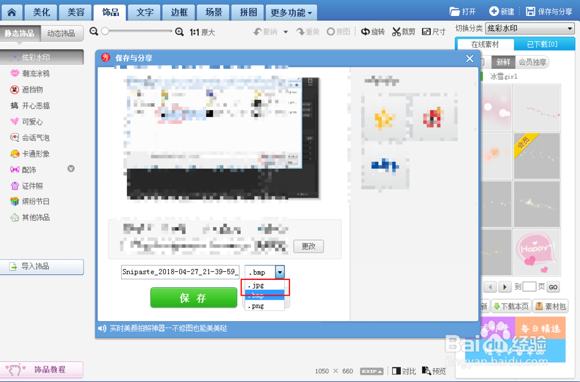The height and width of the screenshot is (382, 580).
Task: Click the 更改 path button
Action: (x=309, y=246)
